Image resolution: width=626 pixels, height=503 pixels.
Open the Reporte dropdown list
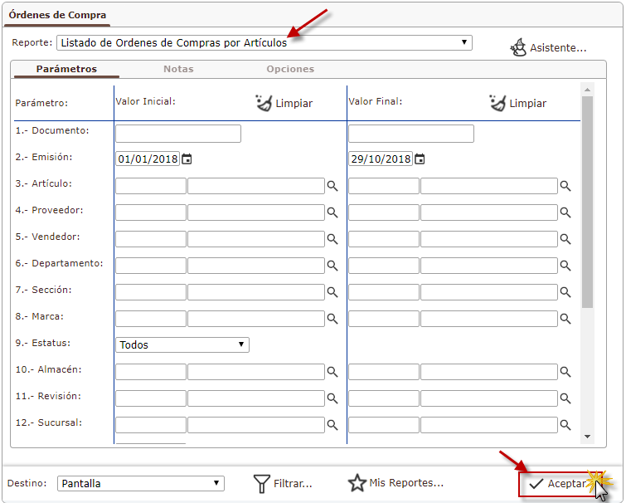(264, 43)
